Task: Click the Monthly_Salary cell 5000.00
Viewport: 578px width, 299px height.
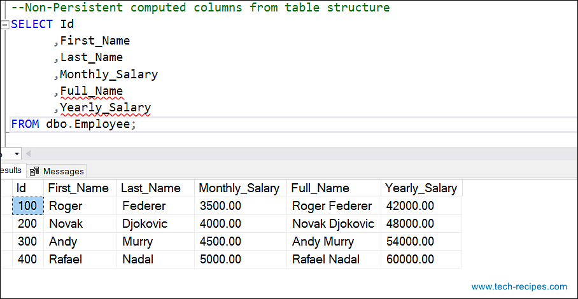Action: click(241, 259)
